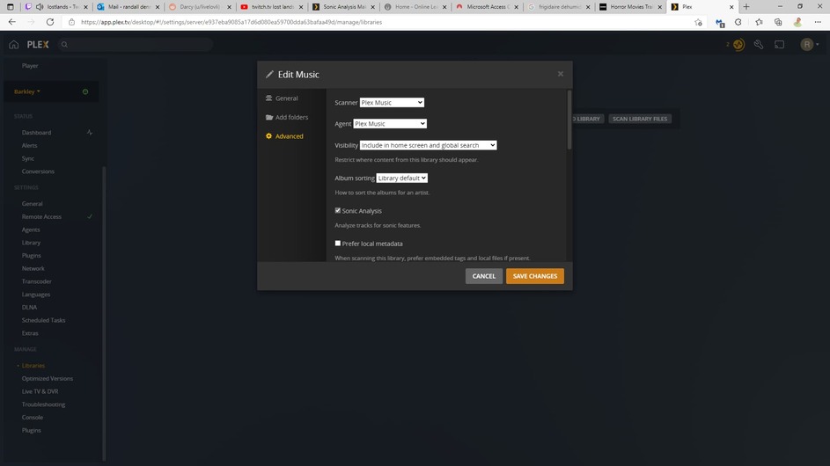
Task: Click the cast to device icon
Action: point(779,45)
